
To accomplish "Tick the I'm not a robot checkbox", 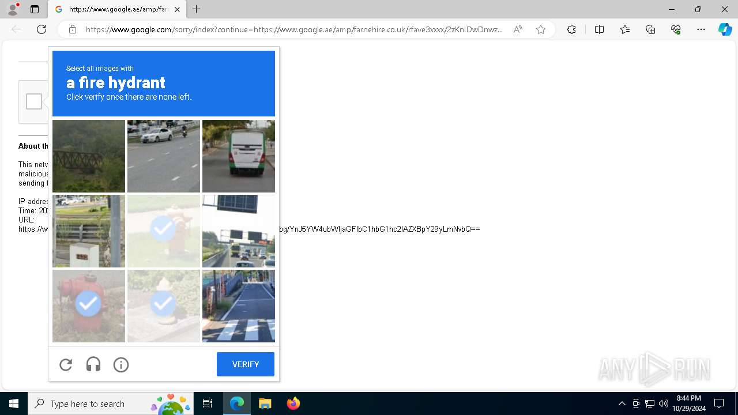I will point(34,101).
